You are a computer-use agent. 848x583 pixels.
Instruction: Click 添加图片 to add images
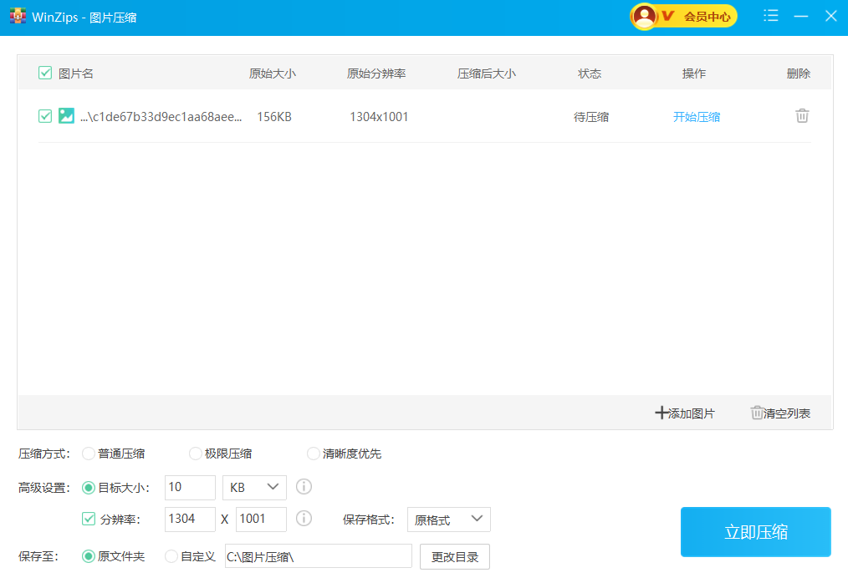tap(685, 413)
